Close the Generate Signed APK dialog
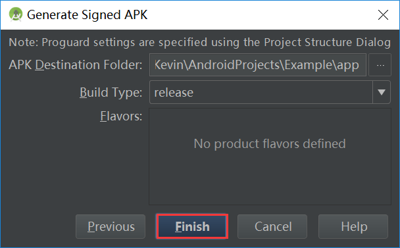The image size is (400, 248). pos(383,14)
